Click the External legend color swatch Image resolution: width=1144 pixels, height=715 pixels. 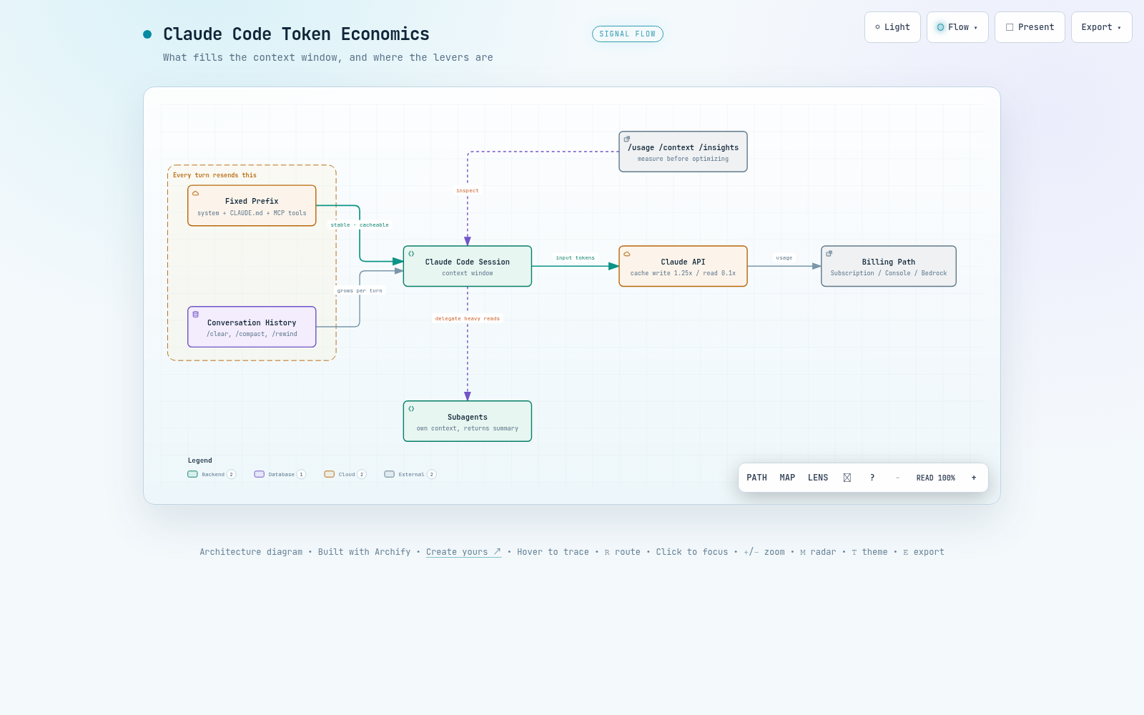(x=389, y=474)
